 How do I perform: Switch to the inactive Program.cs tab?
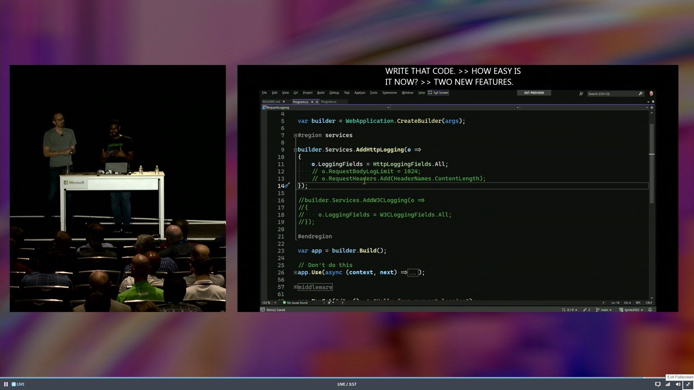329,102
